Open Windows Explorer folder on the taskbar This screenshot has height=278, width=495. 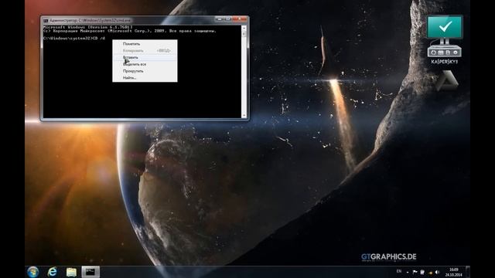pyautogui.click(x=71, y=272)
